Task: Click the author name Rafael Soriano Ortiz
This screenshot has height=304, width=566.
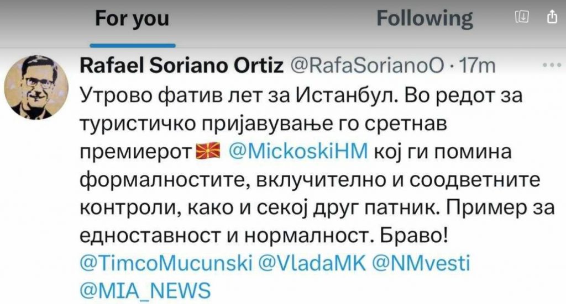Action: point(182,66)
